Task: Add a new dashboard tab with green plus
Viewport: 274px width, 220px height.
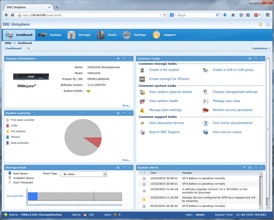Action: pyautogui.click(x=29, y=48)
